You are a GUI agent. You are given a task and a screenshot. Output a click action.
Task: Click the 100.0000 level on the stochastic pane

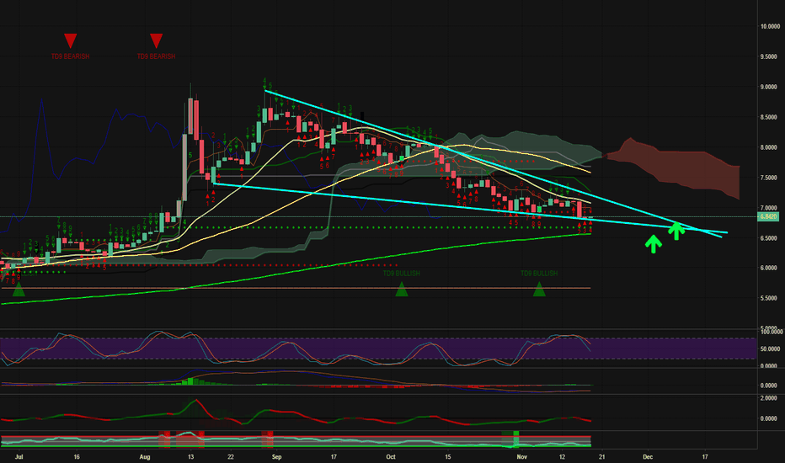click(x=771, y=332)
